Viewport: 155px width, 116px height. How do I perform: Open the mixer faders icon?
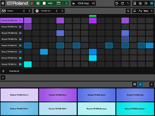coord(146,3)
